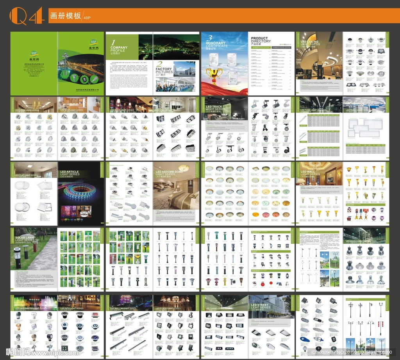Select the LED TRACK LIGHT SERIES title
The height and width of the screenshot is (360, 400).
point(216,109)
